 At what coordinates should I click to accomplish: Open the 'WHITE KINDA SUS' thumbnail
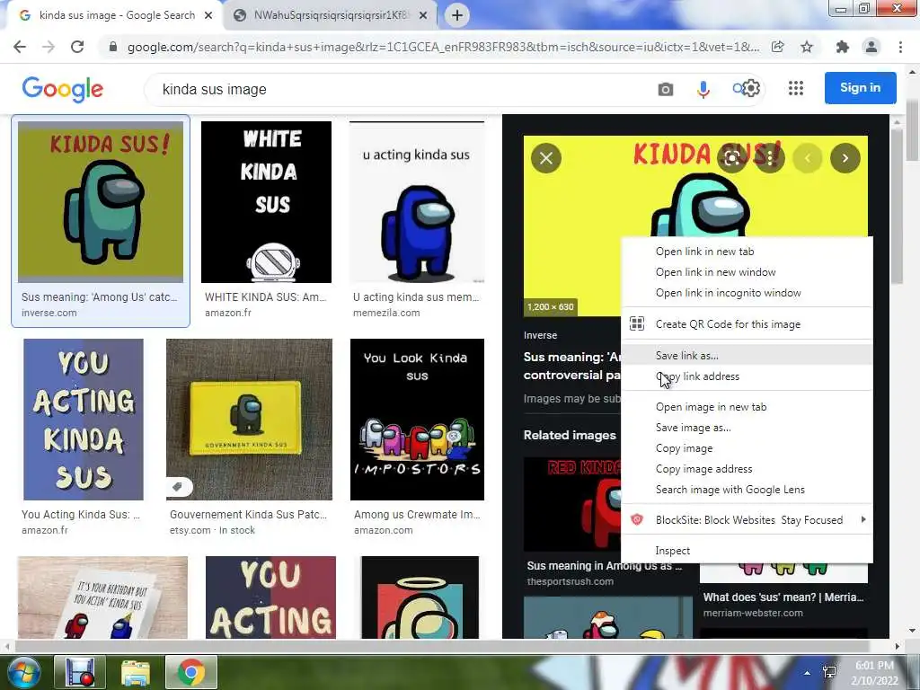point(266,202)
